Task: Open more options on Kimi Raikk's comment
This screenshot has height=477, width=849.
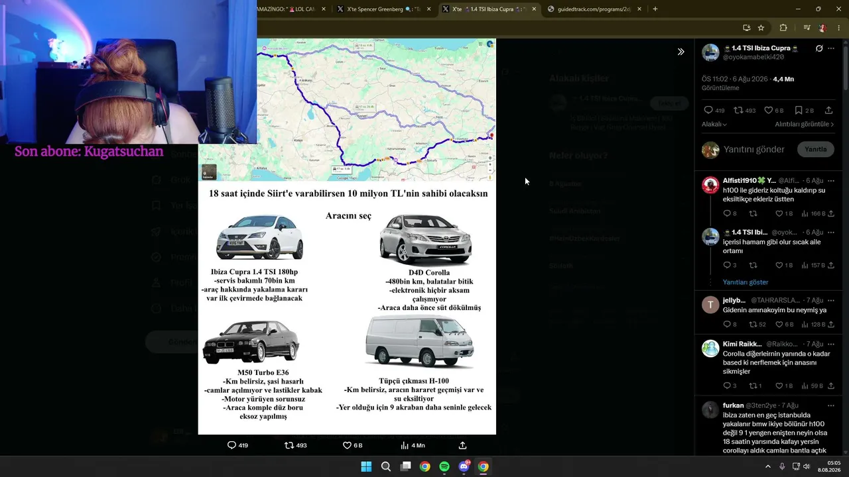Action: pos(831,344)
